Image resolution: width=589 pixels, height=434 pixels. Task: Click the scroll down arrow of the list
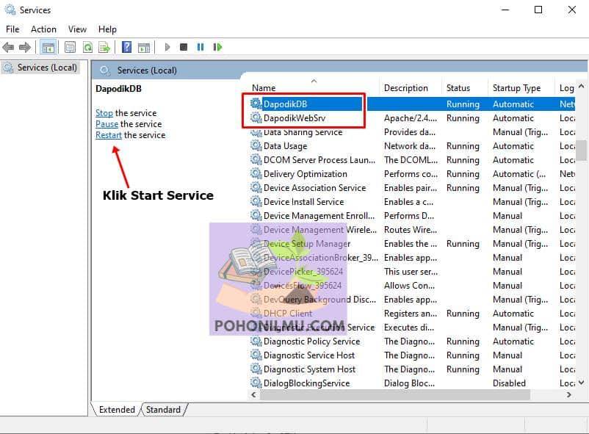(x=581, y=383)
